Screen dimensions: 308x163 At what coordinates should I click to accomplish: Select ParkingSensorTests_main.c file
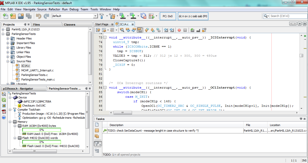click(38, 79)
